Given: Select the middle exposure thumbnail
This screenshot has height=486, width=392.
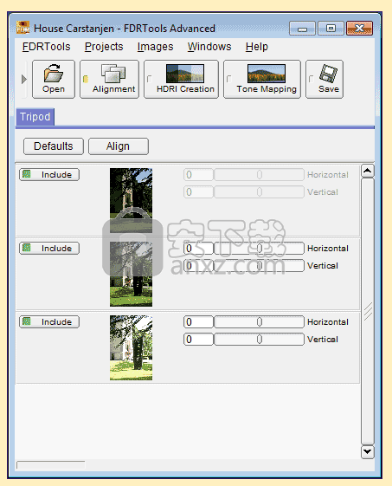Looking at the screenshot, I should pos(131,274).
